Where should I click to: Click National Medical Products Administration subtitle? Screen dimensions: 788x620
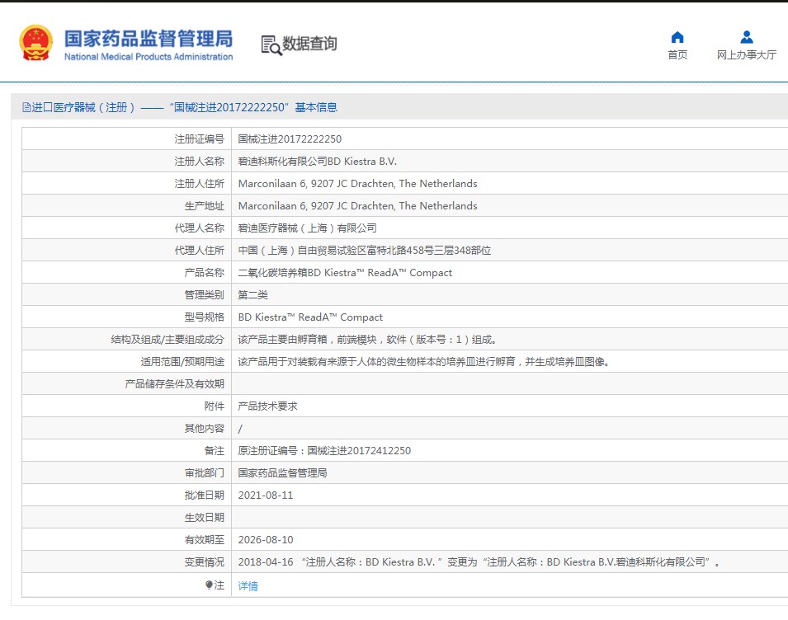(x=149, y=57)
